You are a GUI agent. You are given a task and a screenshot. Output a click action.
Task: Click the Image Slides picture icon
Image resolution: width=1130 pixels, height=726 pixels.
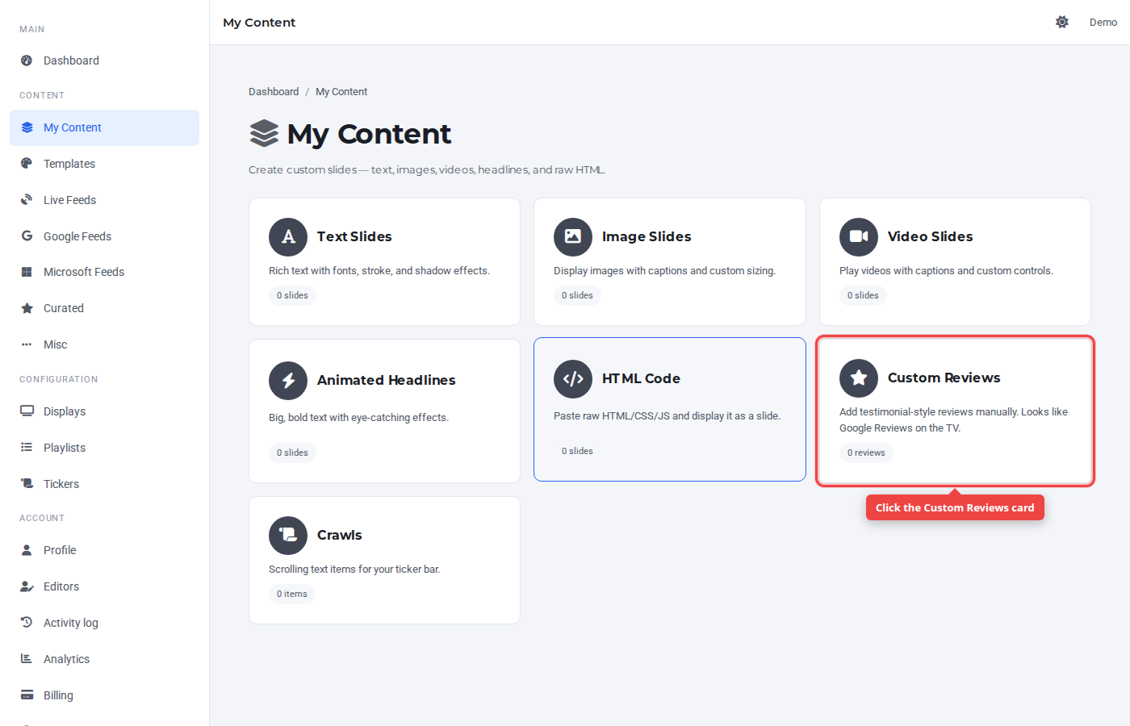pyautogui.click(x=573, y=237)
